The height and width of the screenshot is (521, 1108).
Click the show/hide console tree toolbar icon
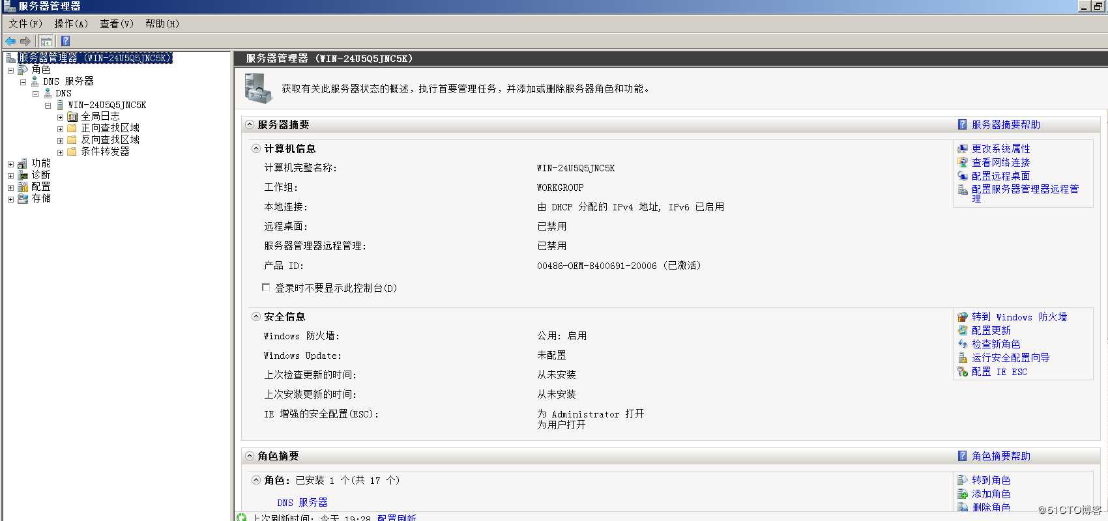coord(46,41)
